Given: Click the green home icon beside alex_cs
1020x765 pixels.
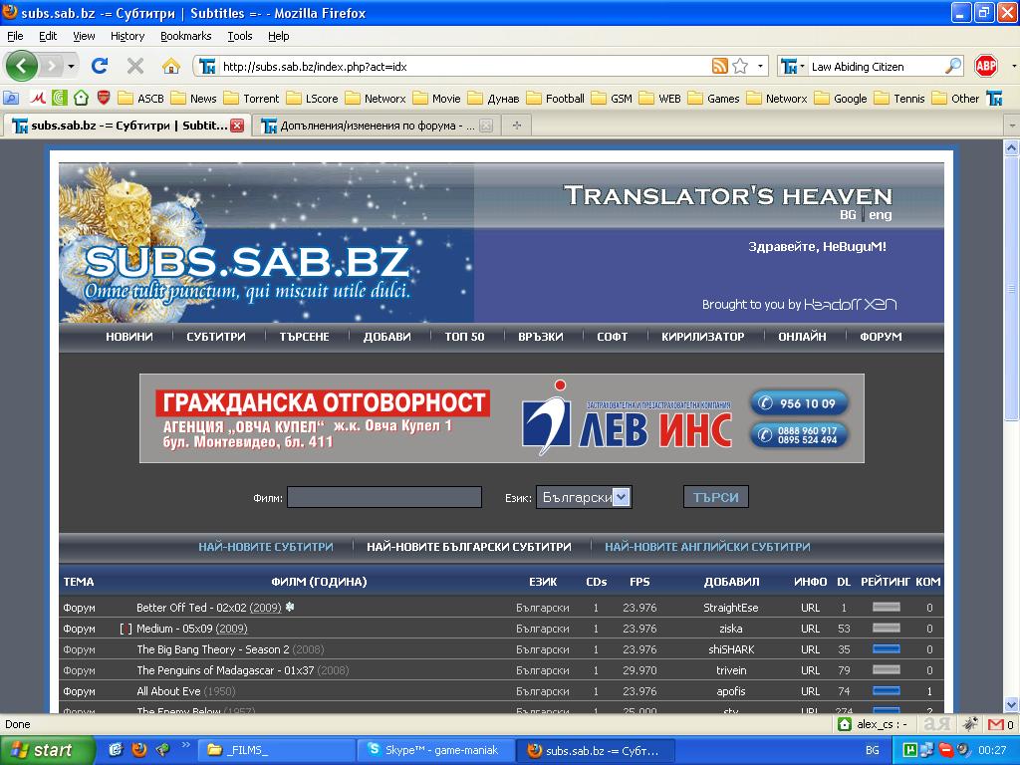Looking at the screenshot, I should [x=845, y=724].
